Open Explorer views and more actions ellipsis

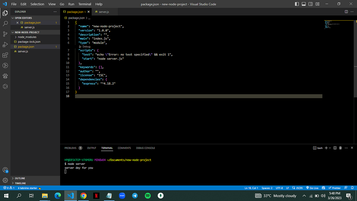tap(55, 12)
